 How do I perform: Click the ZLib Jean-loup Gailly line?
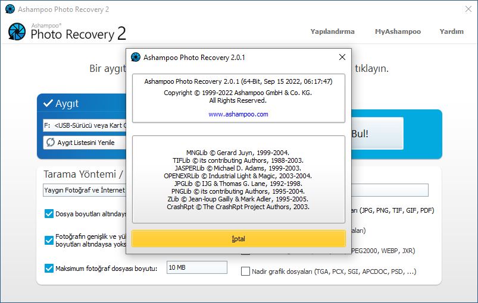238,199
